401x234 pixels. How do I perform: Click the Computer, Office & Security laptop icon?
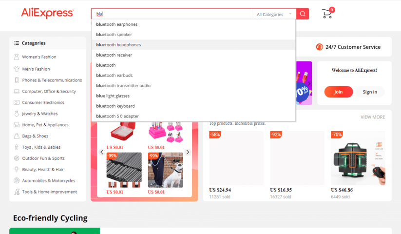coord(17,91)
